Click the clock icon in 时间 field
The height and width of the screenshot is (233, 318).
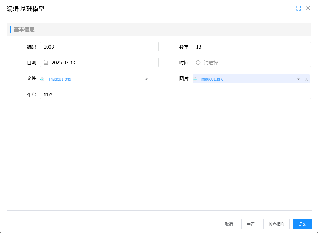198,63
